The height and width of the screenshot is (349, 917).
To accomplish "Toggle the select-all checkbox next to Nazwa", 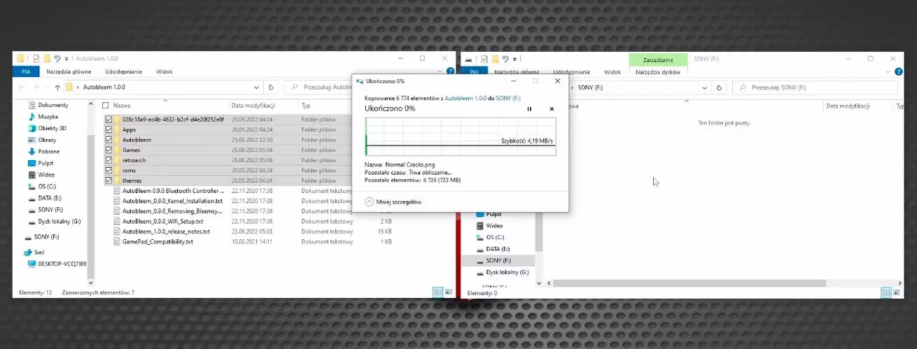I will click(x=106, y=106).
